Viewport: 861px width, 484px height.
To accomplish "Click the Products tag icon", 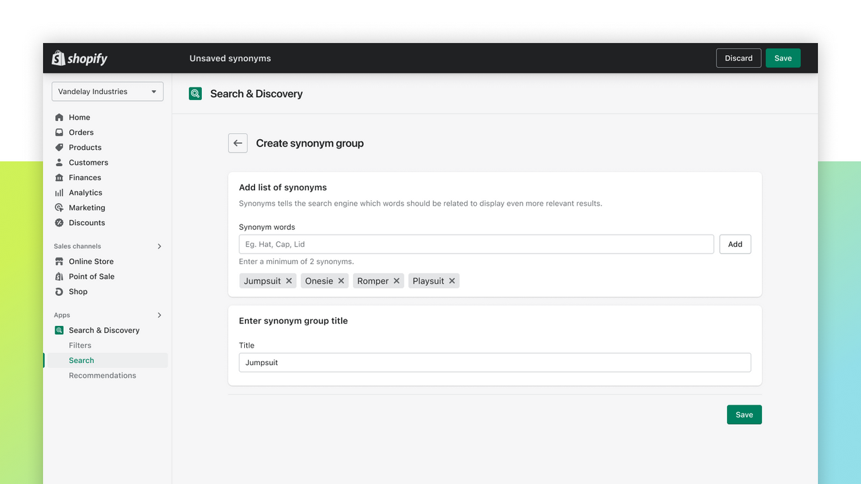I will click(59, 147).
